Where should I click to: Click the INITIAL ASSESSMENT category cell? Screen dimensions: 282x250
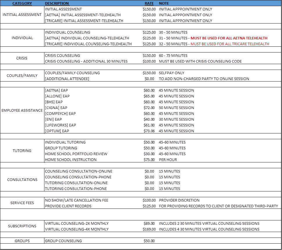coord(22,15)
